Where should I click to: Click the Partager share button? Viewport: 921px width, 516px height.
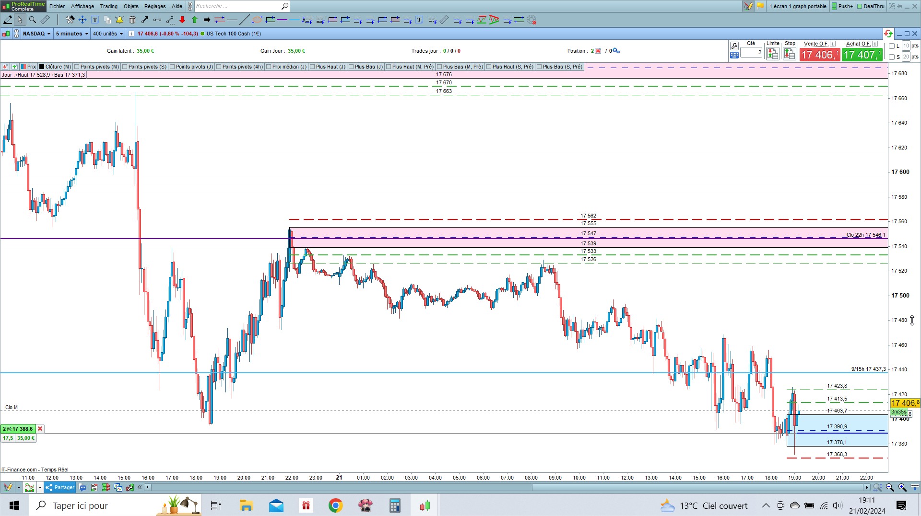(x=60, y=488)
